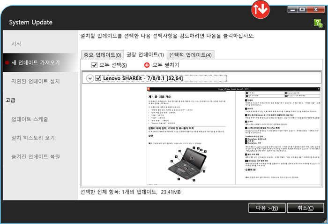Close the System Update window
The width and height of the screenshot is (328, 224).
[x=316, y=10]
